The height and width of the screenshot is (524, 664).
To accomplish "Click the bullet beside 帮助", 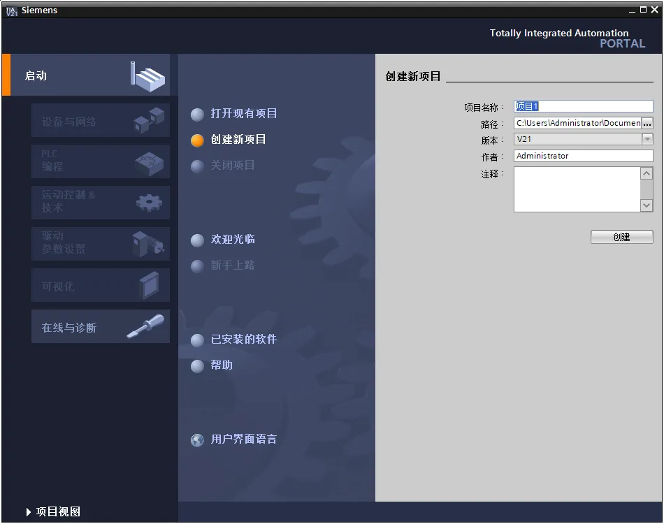I will tap(197, 366).
